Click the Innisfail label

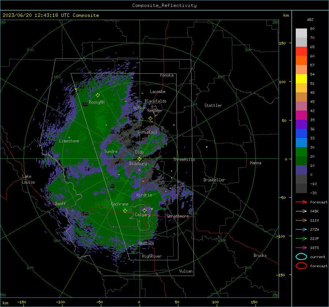(147, 132)
